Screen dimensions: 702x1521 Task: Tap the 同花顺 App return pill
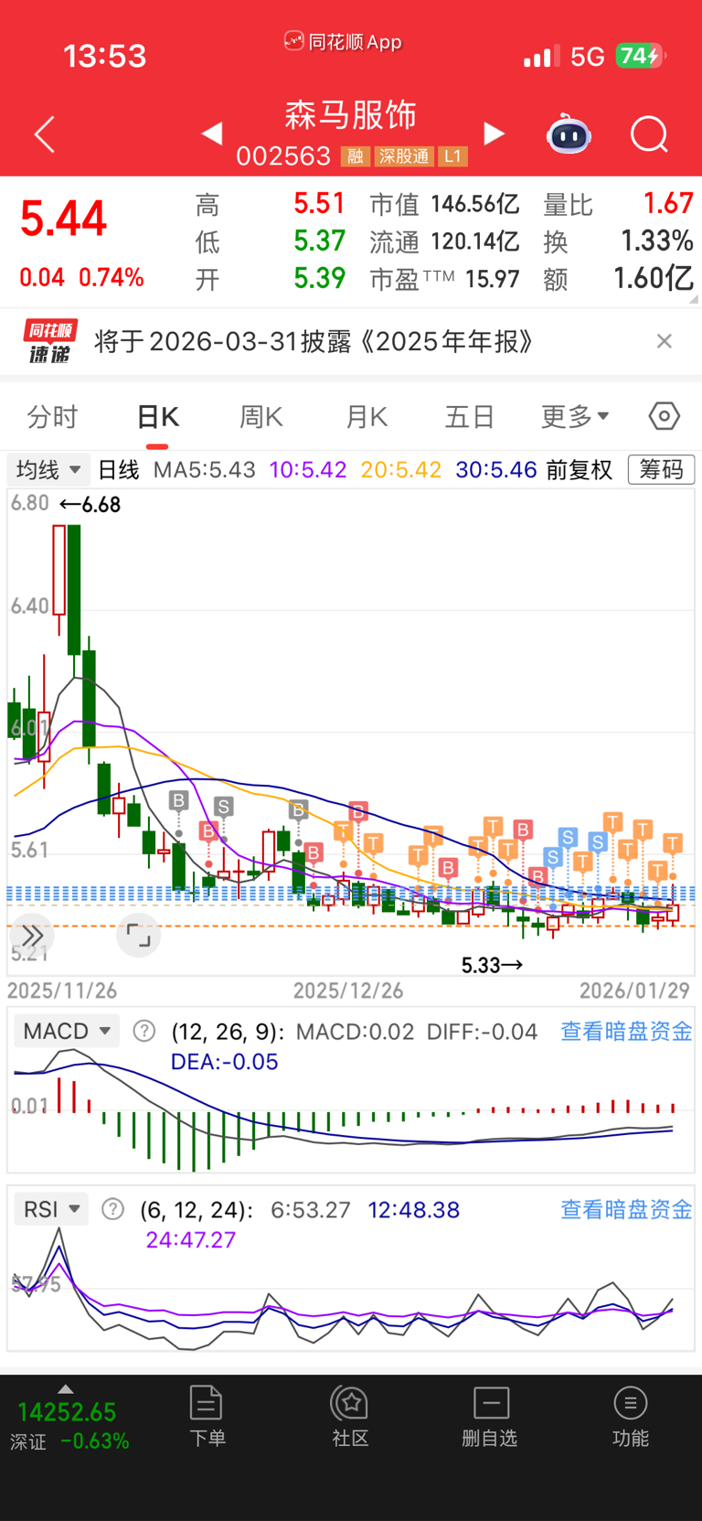coord(344,41)
